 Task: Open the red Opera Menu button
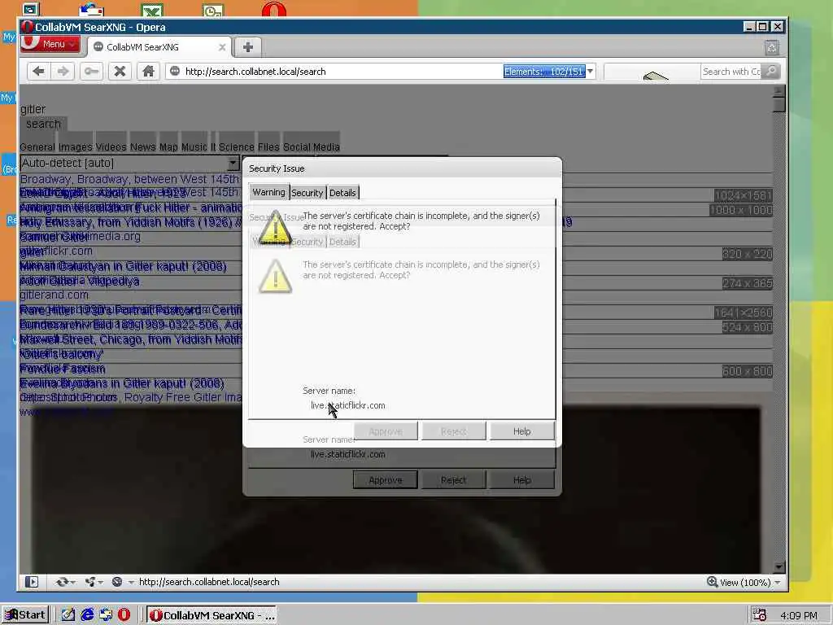click(50, 44)
